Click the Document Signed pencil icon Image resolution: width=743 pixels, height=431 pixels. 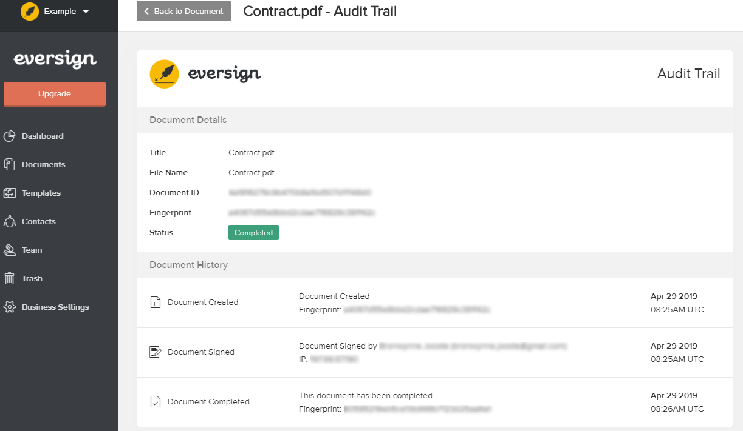(156, 352)
